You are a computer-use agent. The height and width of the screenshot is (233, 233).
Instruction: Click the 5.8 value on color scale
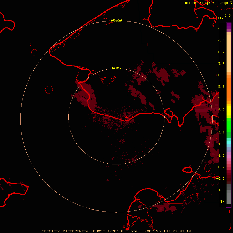(x=221, y=87)
